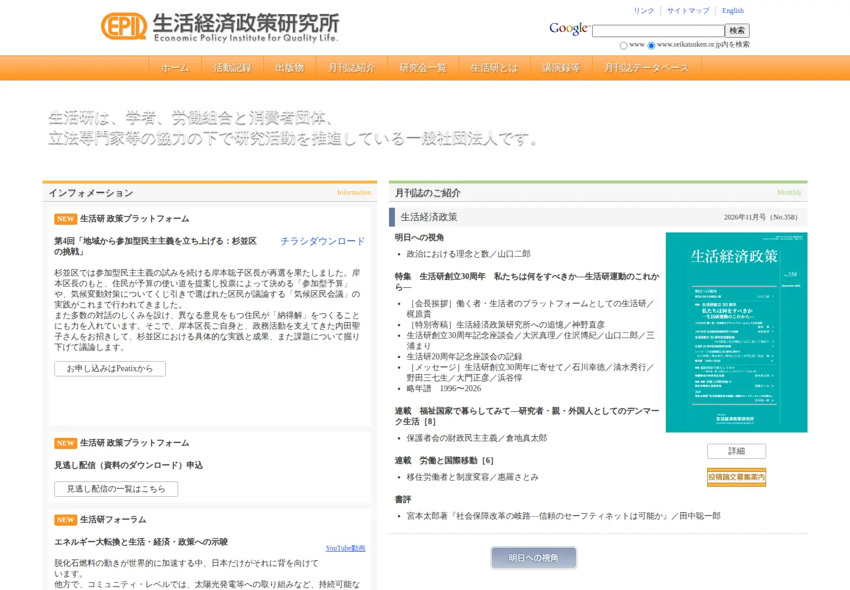Click the heading エネルギー大転換と生活・経済・政策への示唆
The height and width of the screenshot is (590, 850).
141,542
